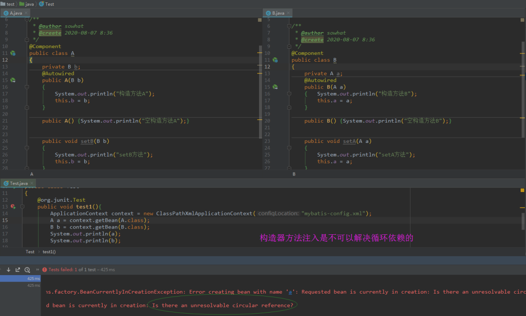Click warning stripe mark in Test.java error stripe
526x316 pixels.
click(x=522, y=208)
